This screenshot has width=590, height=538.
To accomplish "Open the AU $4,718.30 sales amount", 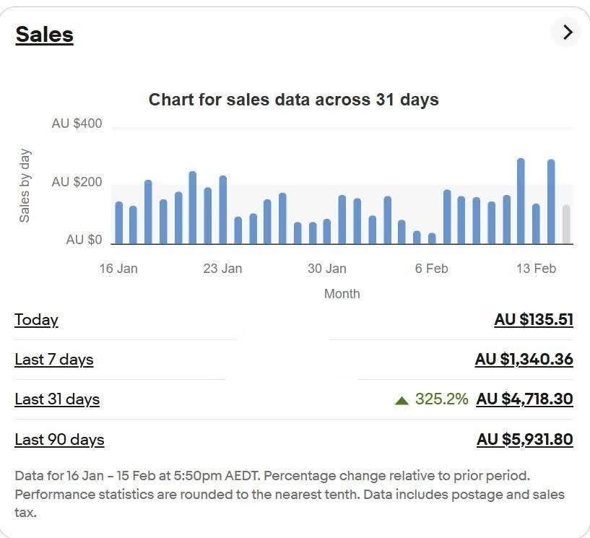I will coord(524,399).
